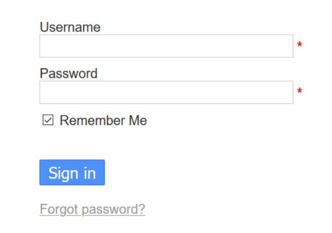
Task: Select the second text box of the login form
Action: coord(166,92)
